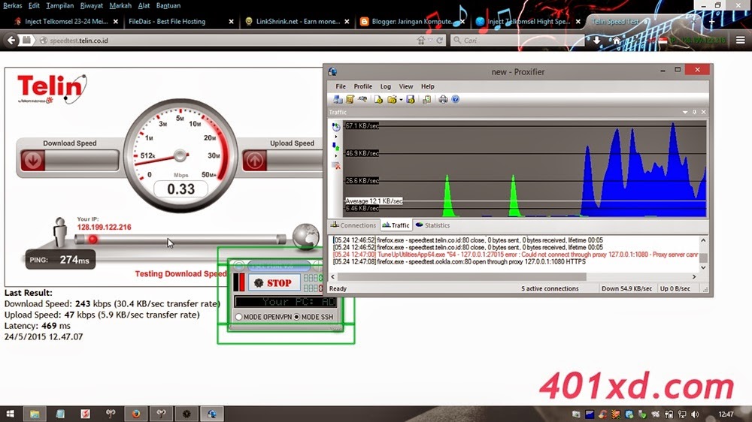Open Proxification Rules scroll icon in Proxifier
Screen dimensions: 752x422
tap(350, 99)
